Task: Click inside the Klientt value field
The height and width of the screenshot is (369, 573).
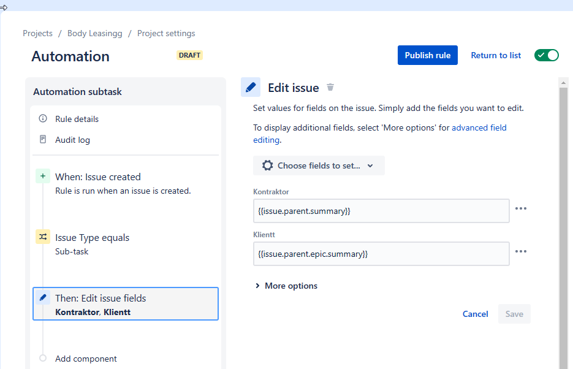Action: pos(381,254)
